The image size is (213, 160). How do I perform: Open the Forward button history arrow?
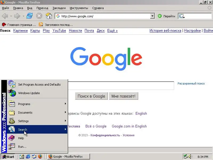(x=23, y=16)
